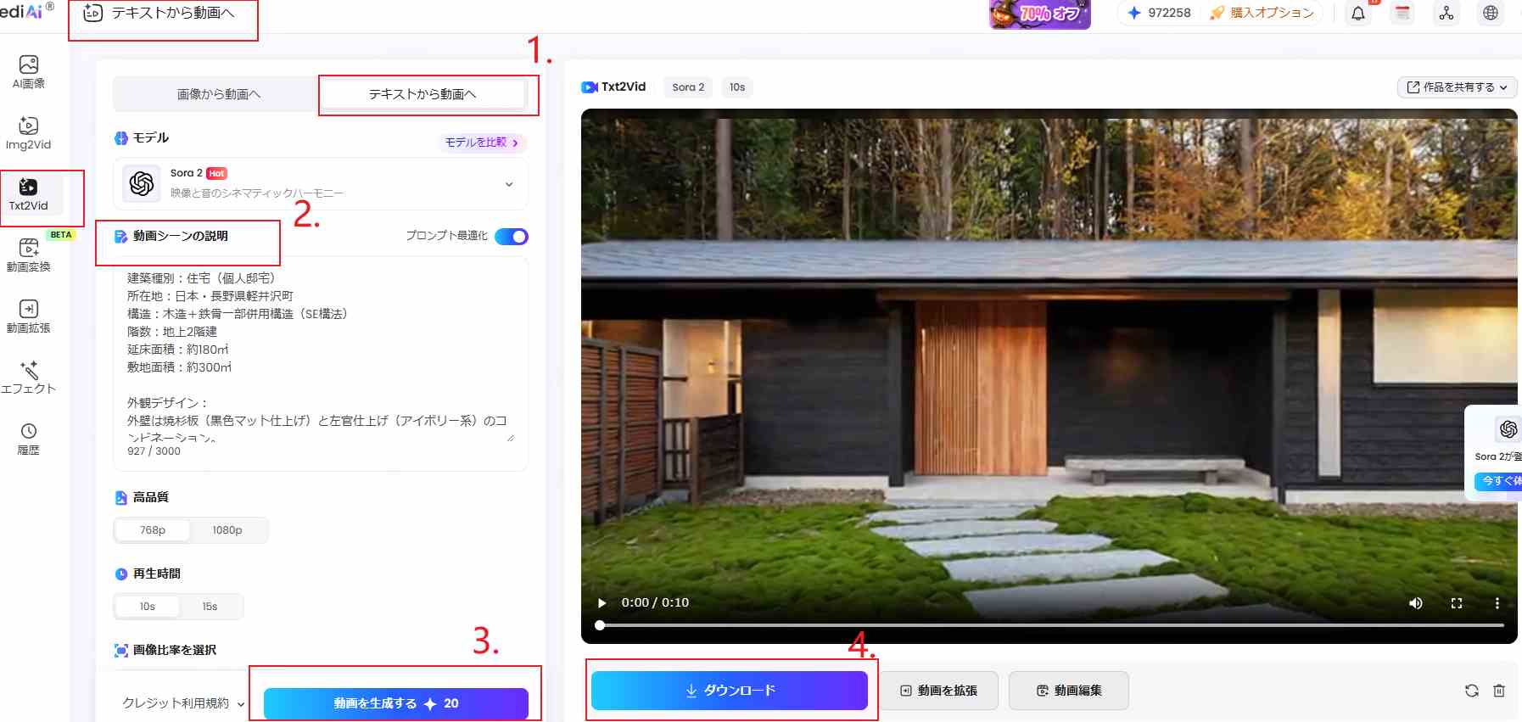Click the notification bell icon
The height and width of the screenshot is (722, 1522).
(x=1358, y=13)
